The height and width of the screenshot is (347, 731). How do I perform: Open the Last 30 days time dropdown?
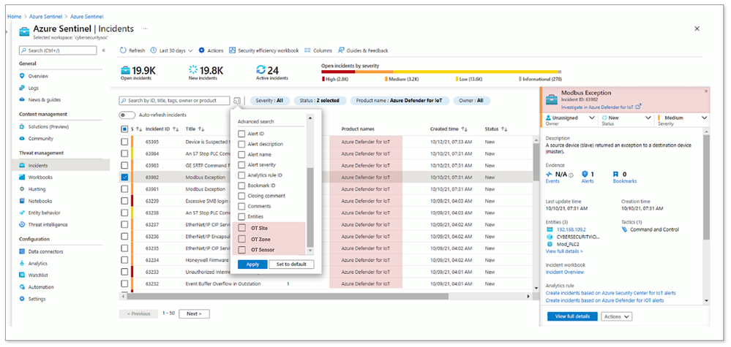171,50
